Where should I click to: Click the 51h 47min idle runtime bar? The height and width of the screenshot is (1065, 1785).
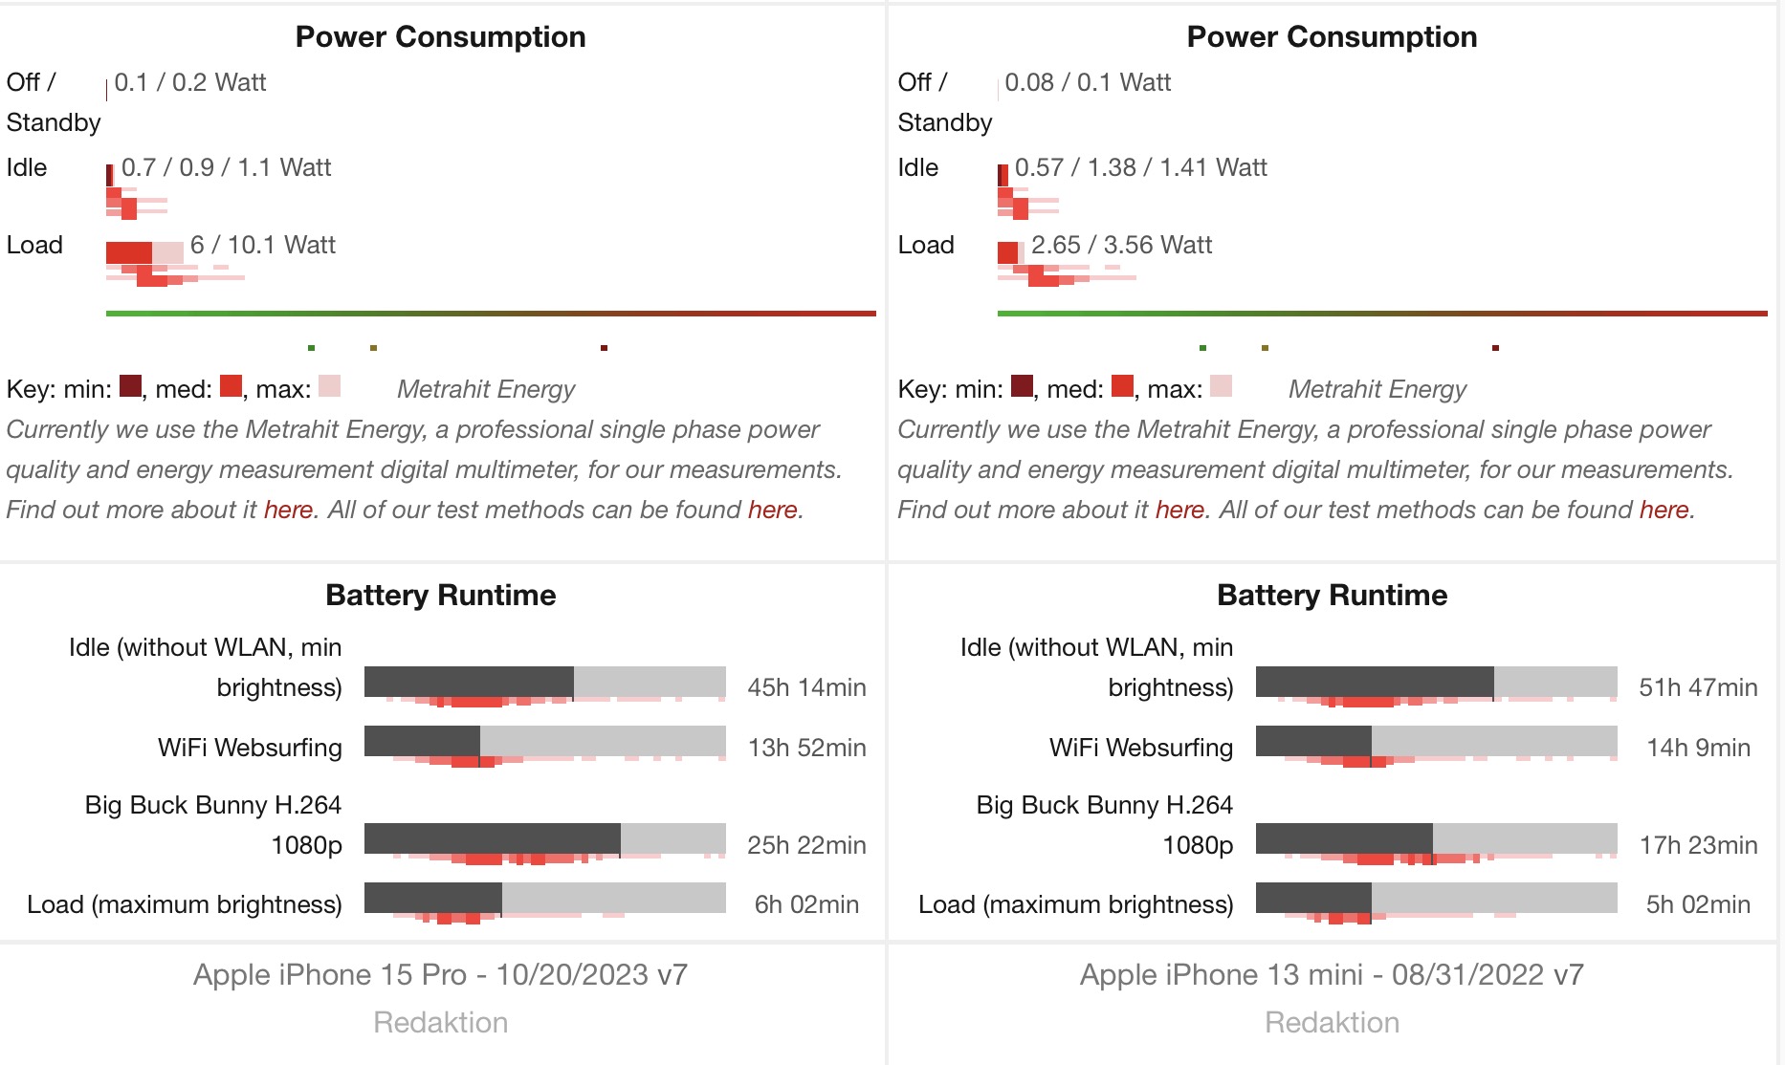click(x=1436, y=683)
